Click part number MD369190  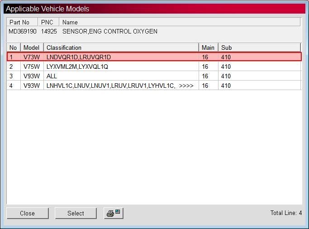coord(23,31)
